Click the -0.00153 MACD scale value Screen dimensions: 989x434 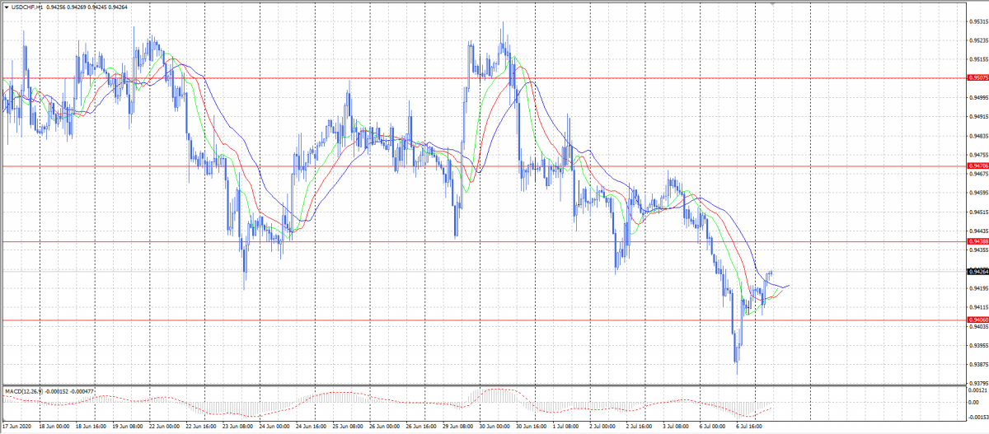coord(977,417)
